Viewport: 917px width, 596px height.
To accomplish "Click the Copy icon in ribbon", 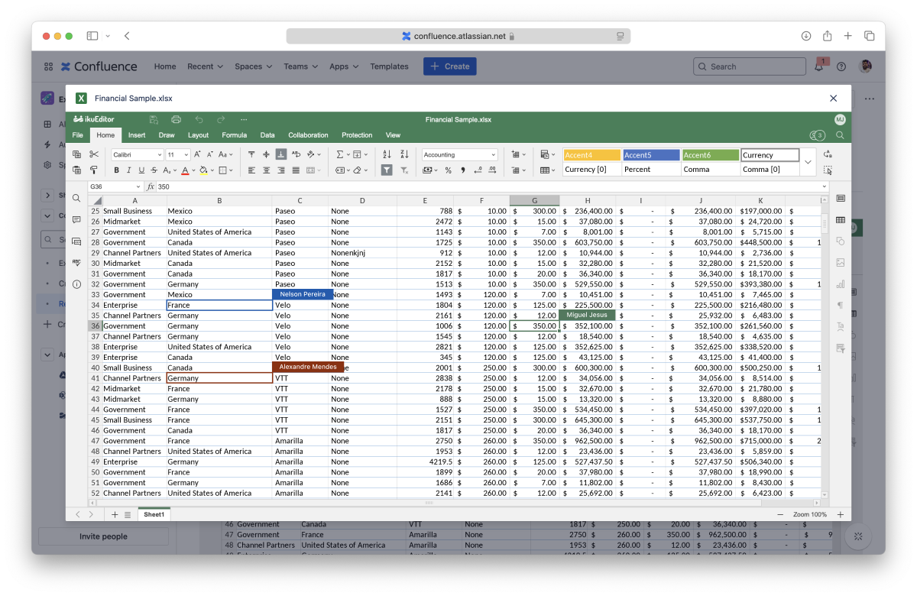I will 77,154.
